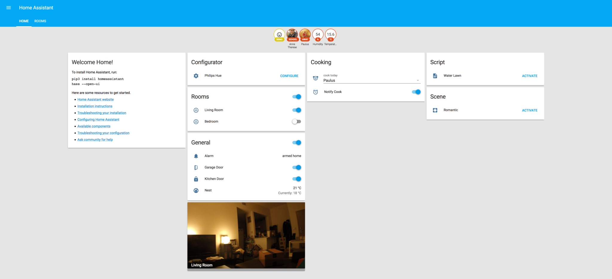Select the HOME tab
This screenshot has width=612, height=279.
coord(24,21)
